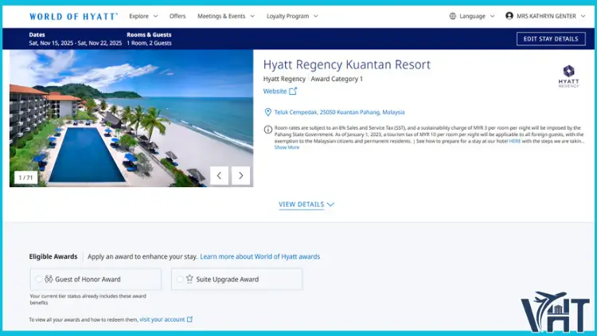Open the hotel Website link
597x336 pixels.
point(275,92)
